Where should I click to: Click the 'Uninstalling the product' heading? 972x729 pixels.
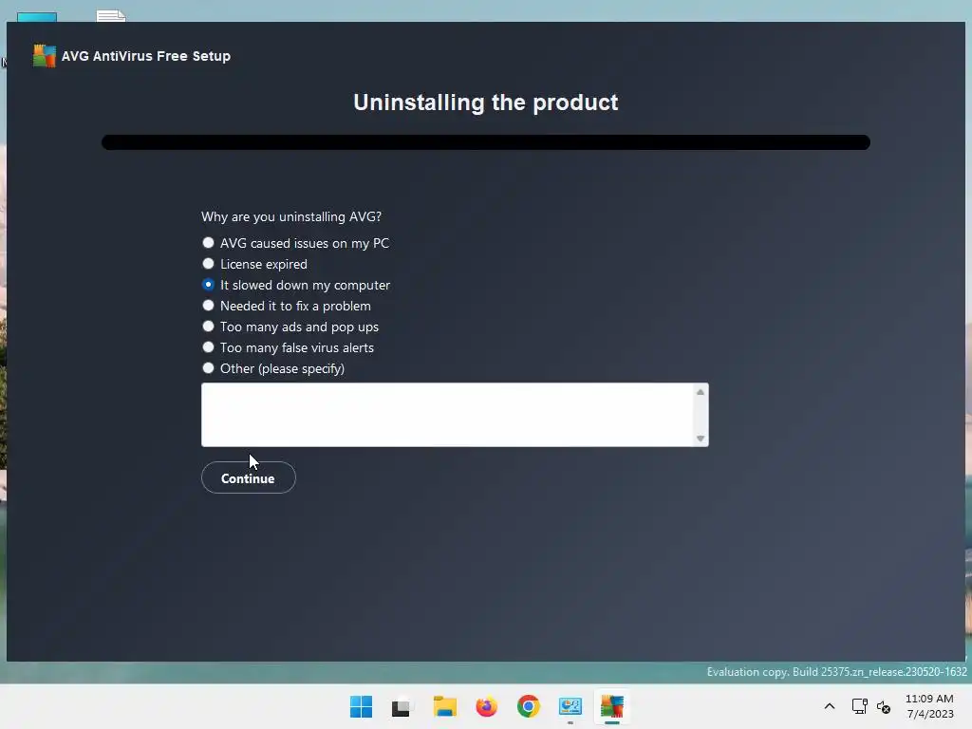pyautogui.click(x=485, y=103)
